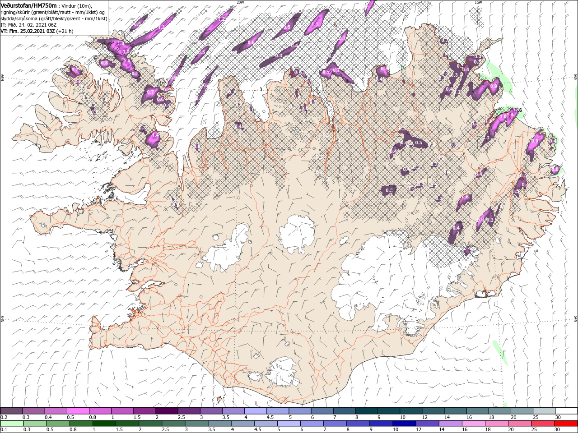Click the dark teal 9 mm snow swatch
Image resolution: width=578 pixels, height=433 pixels.
388,411
